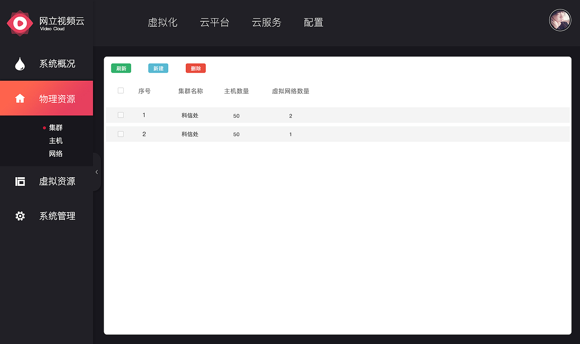Click 科信处 in row 2
The height and width of the screenshot is (344, 580).
190,134
